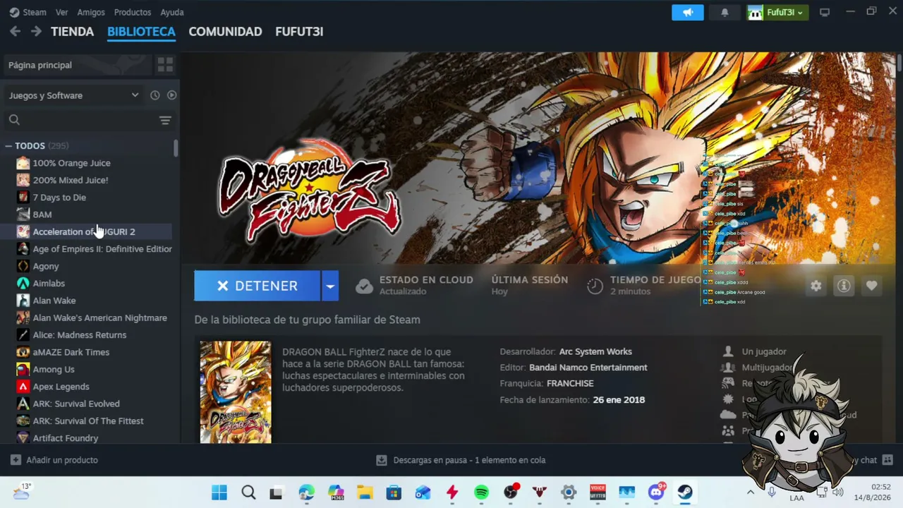
Task: Click the library game list scrollbar
Action: (x=176, y=148)
